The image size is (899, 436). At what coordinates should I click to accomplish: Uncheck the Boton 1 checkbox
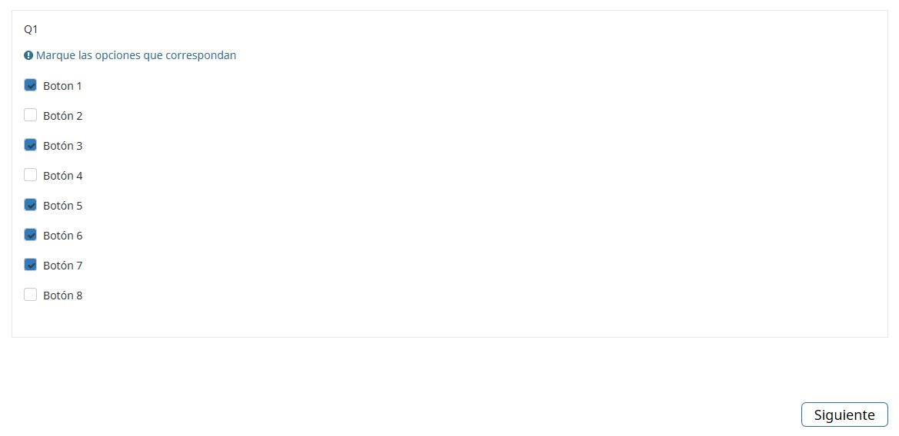[31, 85]
